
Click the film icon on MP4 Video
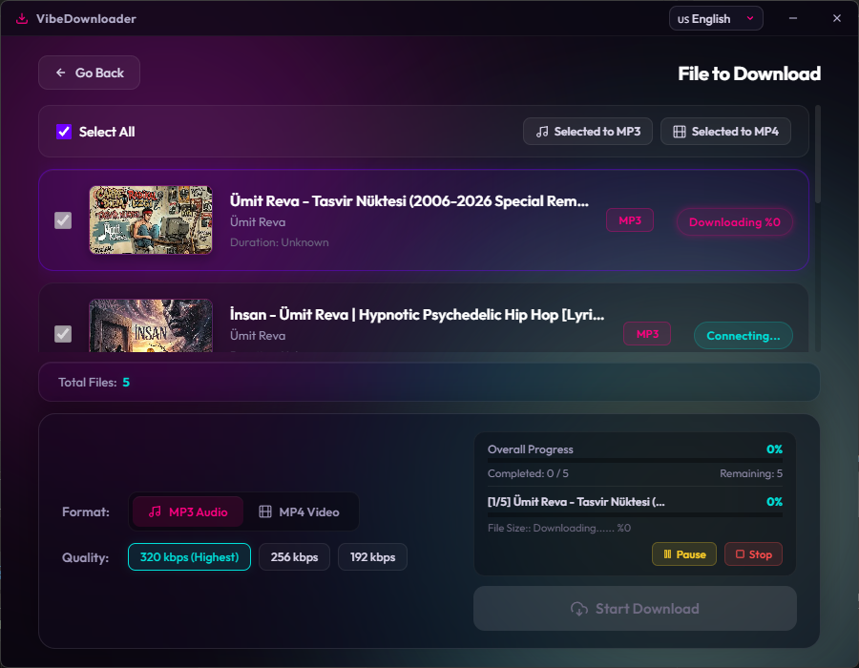(265, 511)
